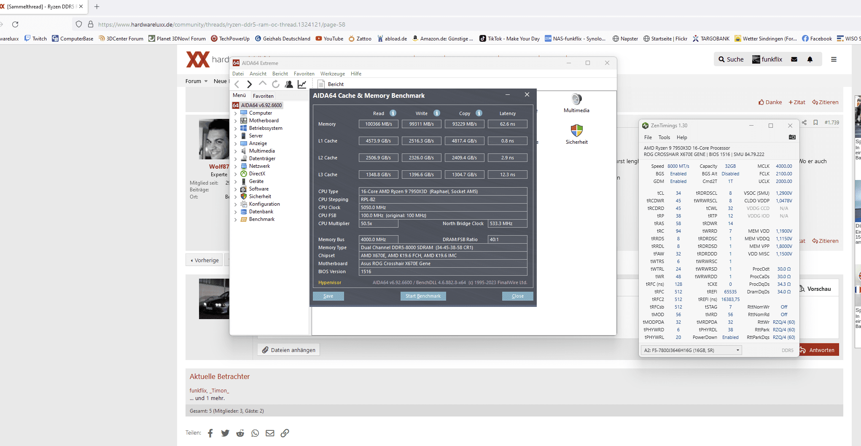
Task: Select Software tree item
Action: [258, 189]
